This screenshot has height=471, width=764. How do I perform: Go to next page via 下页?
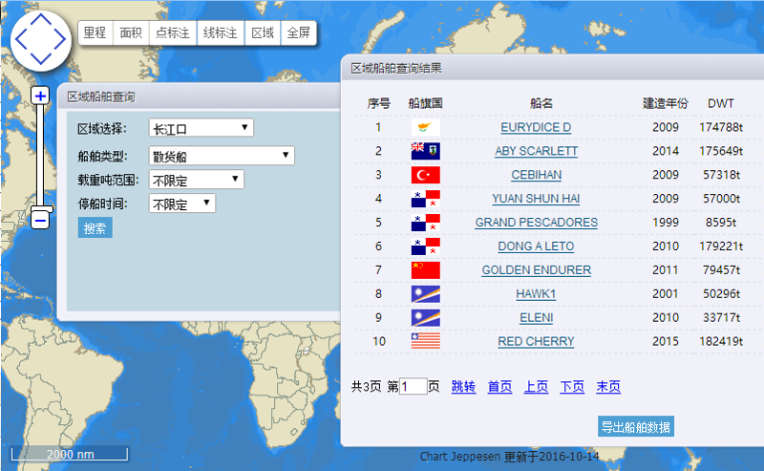point(572,387)
